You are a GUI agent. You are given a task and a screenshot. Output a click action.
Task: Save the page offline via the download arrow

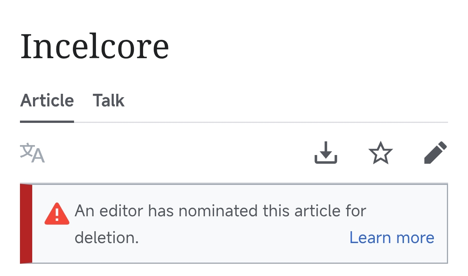click(x=326, y=153)
